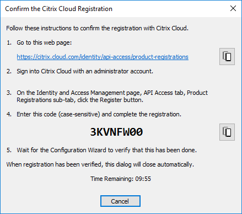Click the 'Wait for the Configuration Wizard' instruction
The width and height of the screenshot is (242, 214).
click(x=106, y=150)
